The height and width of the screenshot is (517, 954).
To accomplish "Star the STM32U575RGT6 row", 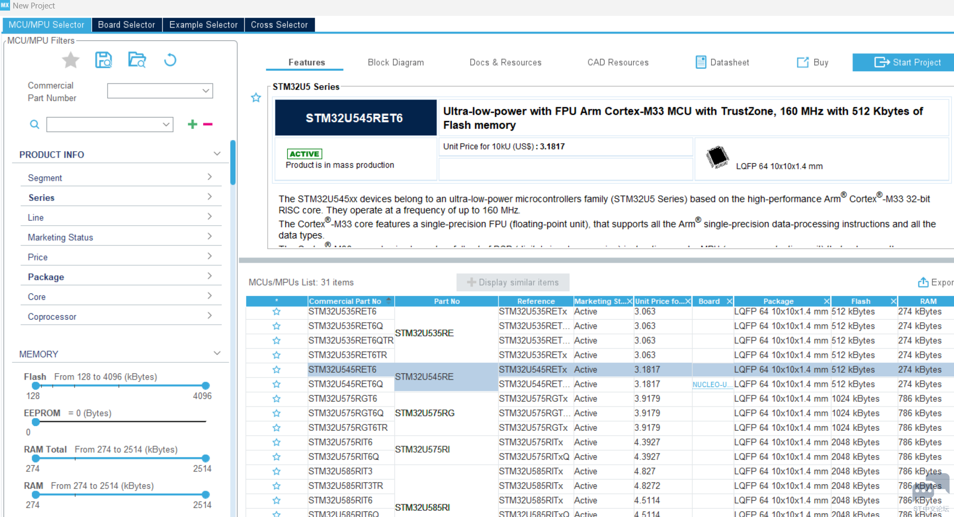I will pos(276,399).
